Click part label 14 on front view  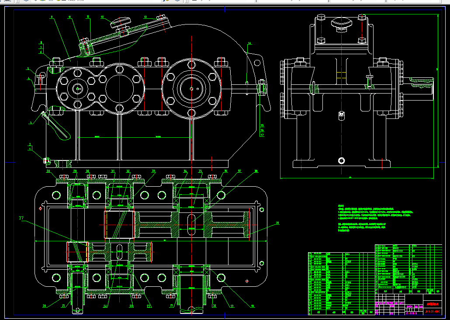click(x=249, y=43)
